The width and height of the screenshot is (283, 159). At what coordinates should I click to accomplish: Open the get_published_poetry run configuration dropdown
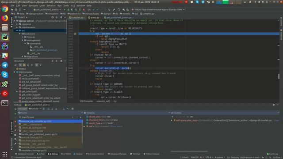pos(47,10)
